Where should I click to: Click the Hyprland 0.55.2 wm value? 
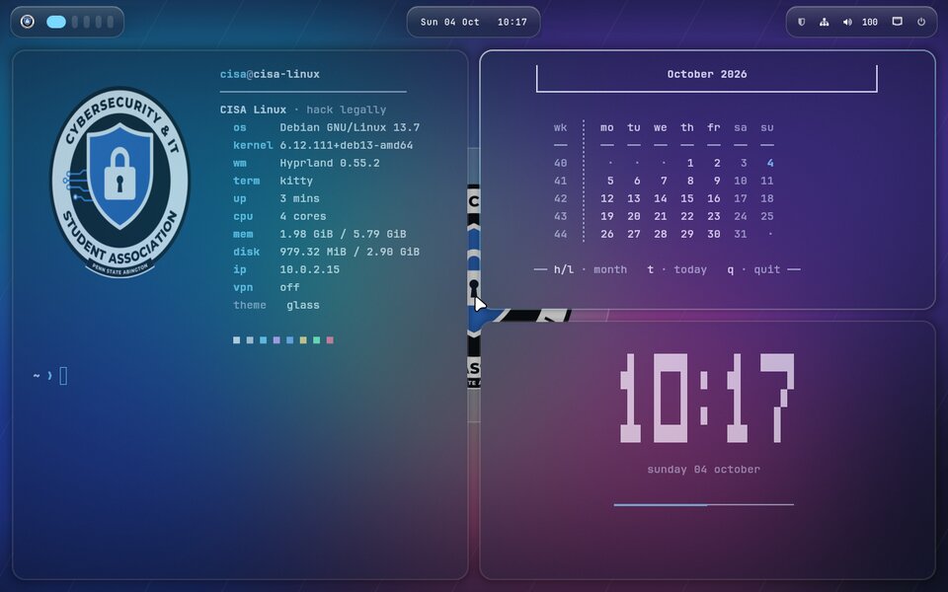330,163
